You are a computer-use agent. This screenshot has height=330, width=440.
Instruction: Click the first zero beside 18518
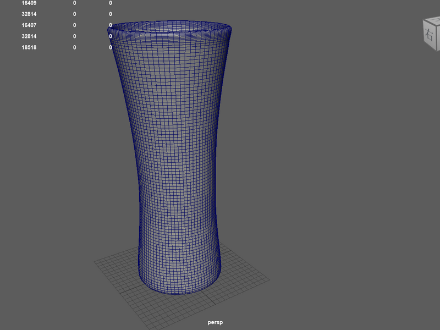coord(74,47)
